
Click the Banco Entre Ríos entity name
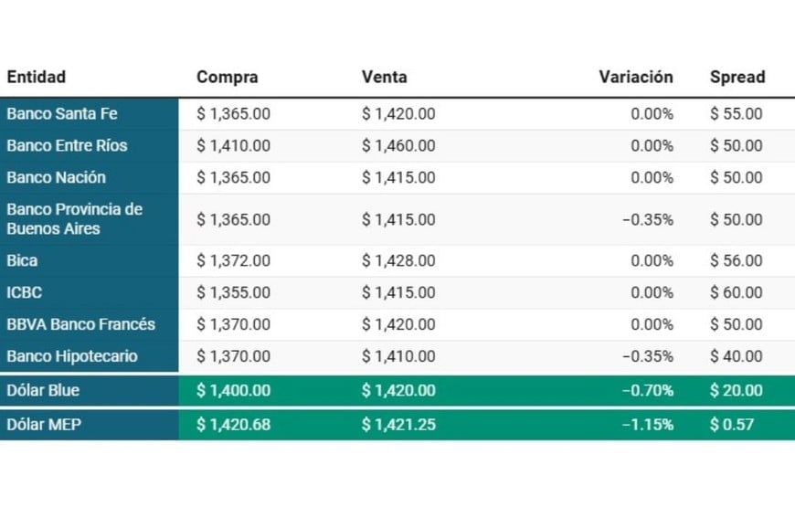click(67, 146)
